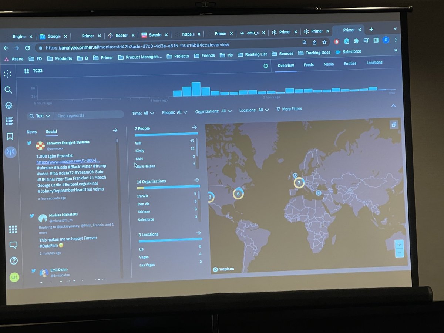444x333 pixels.
Task: Open the list view icon in sidebar
Action: (x=10, y=121)
